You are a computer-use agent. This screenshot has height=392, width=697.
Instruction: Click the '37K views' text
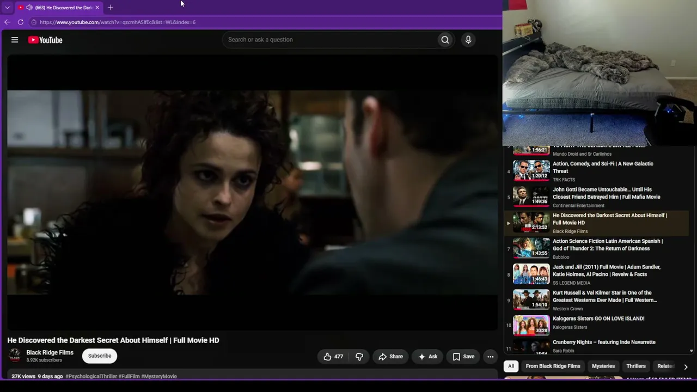pos(23,376)
